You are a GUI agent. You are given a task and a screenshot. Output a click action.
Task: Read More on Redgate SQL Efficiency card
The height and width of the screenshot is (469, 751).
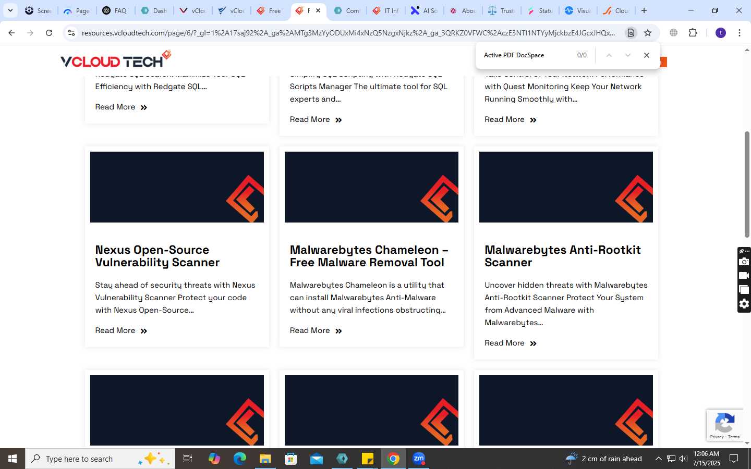click(x=121, y=107)
